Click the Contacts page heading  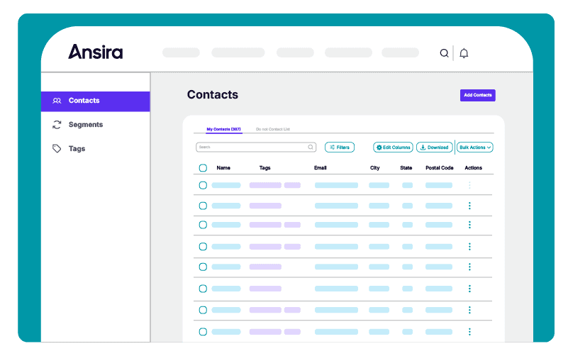(x=213, y=95)
